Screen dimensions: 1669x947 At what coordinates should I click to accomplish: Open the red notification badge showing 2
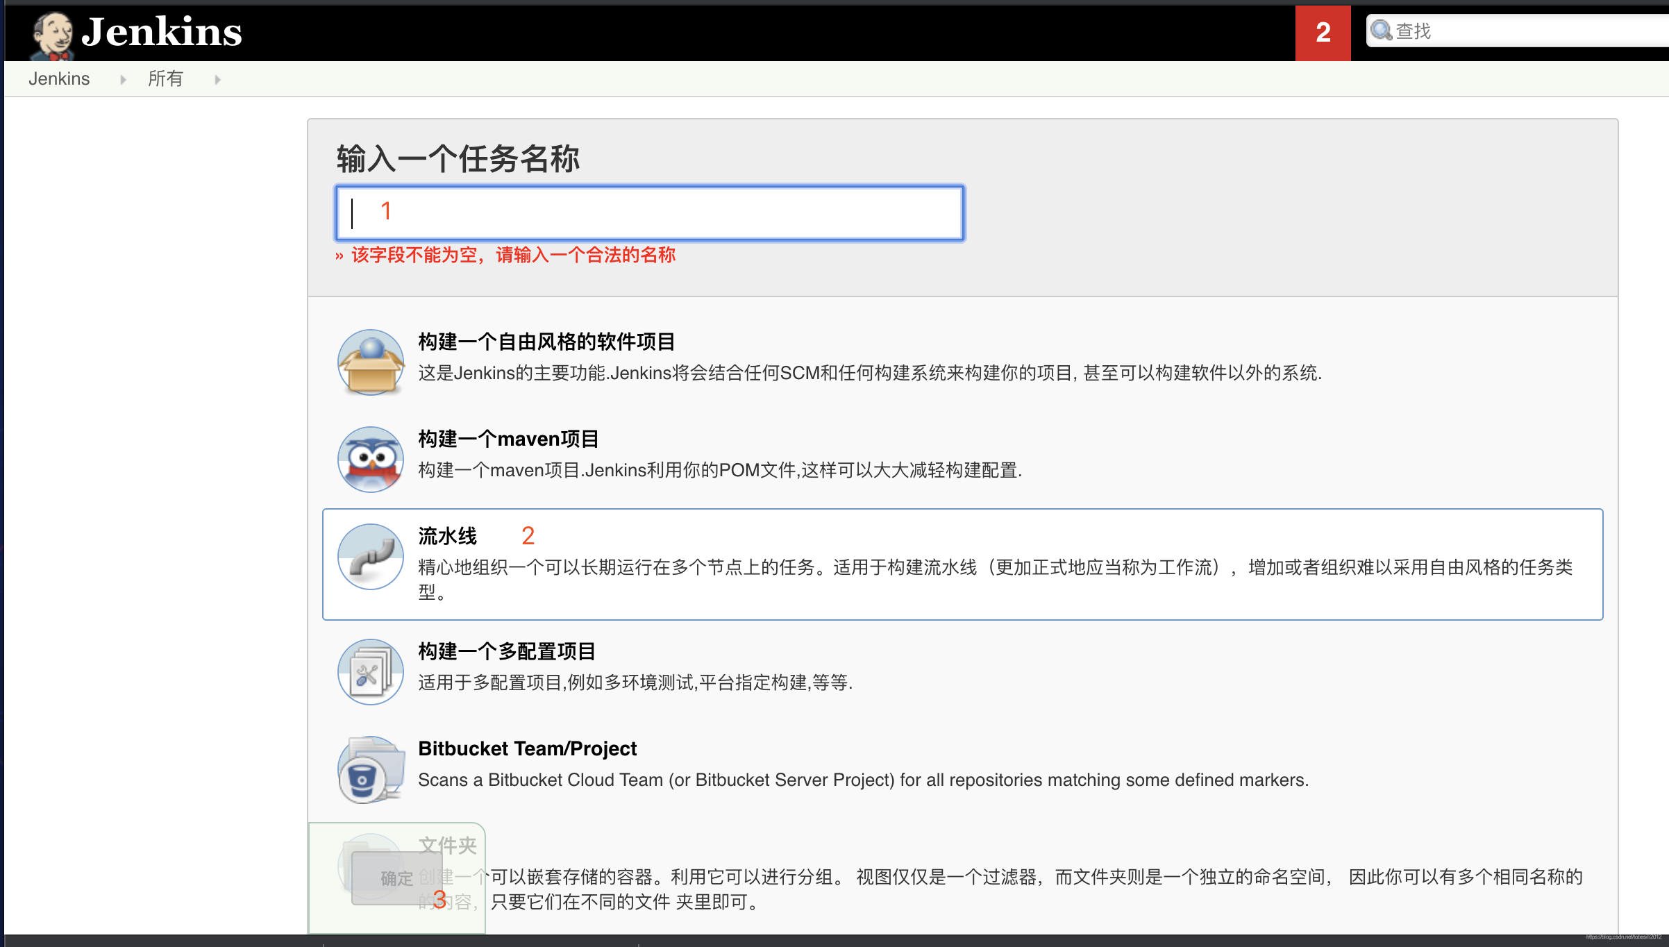[1323, 33]
